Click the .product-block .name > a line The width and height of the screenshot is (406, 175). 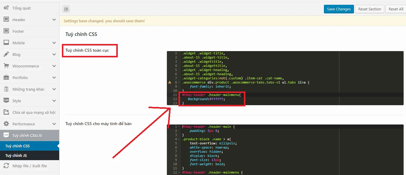point(206,139)
